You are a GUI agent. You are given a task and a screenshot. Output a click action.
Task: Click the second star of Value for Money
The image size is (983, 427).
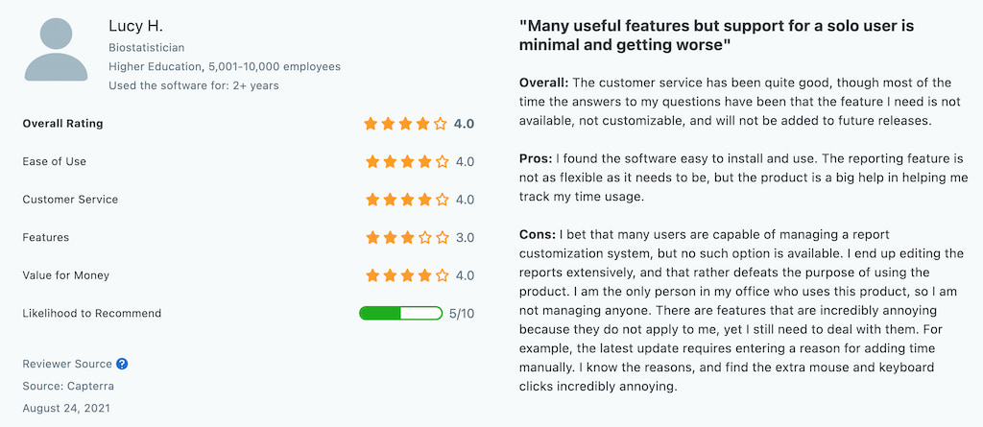point(389,275)
